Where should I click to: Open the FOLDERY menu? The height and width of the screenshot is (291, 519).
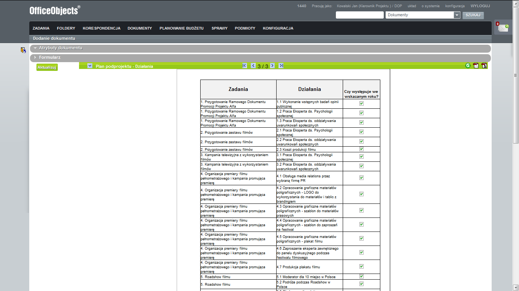pyautogui.click(x=66, y=28)
